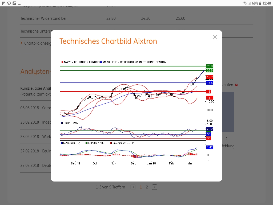Click the red MA 20 legend swatch

coord(62,62)
